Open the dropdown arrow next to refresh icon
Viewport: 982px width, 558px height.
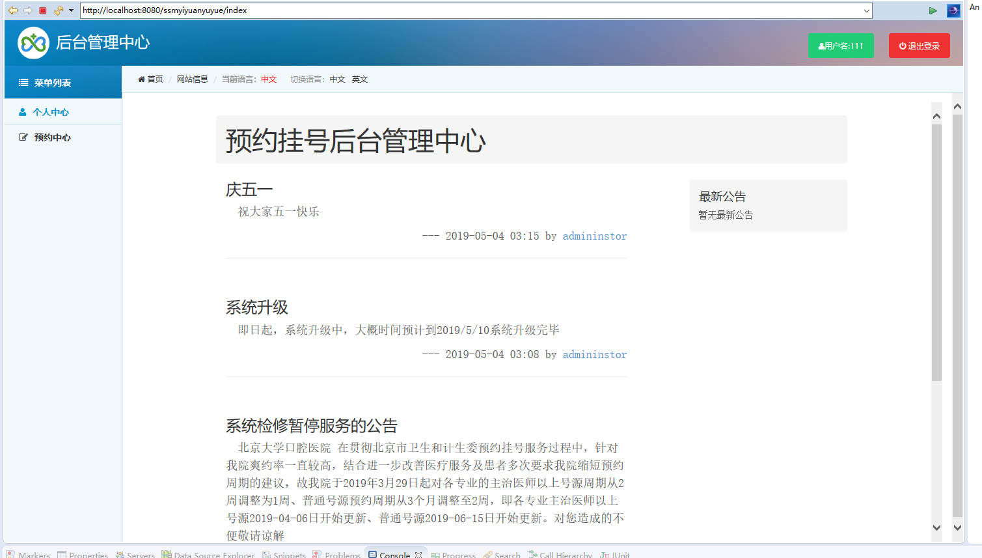(70, 10)
